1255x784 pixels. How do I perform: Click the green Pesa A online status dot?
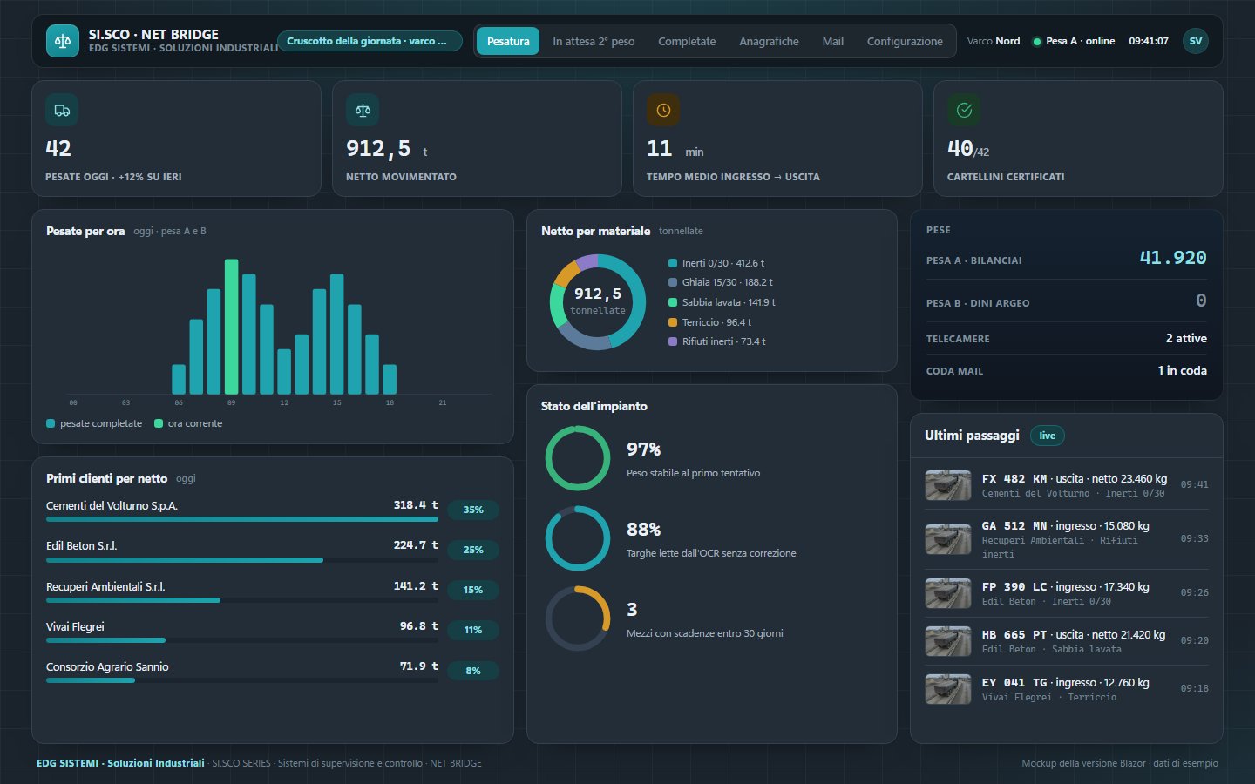pyautogui.click(x=1037, y=42)
